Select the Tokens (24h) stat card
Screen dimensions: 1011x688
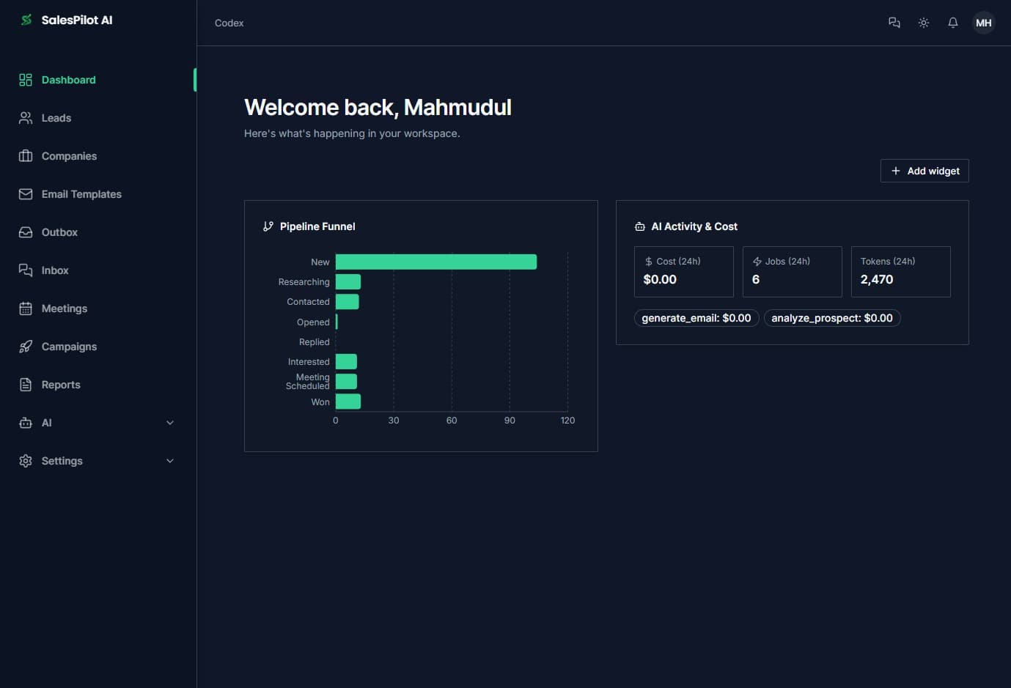click(x=901, y=272)
